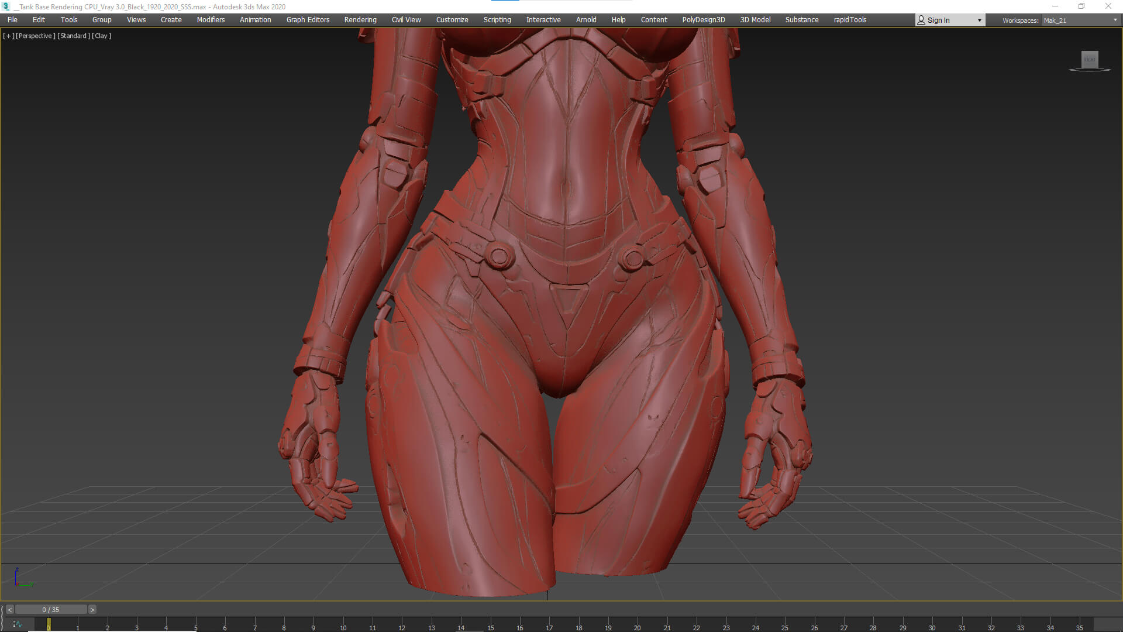
Task: Go to previous frame with left arrow
Action: (x=10, y=610)
